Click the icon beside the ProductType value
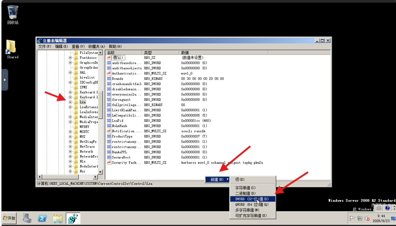The image size is (396, 226). click(109, 136)
